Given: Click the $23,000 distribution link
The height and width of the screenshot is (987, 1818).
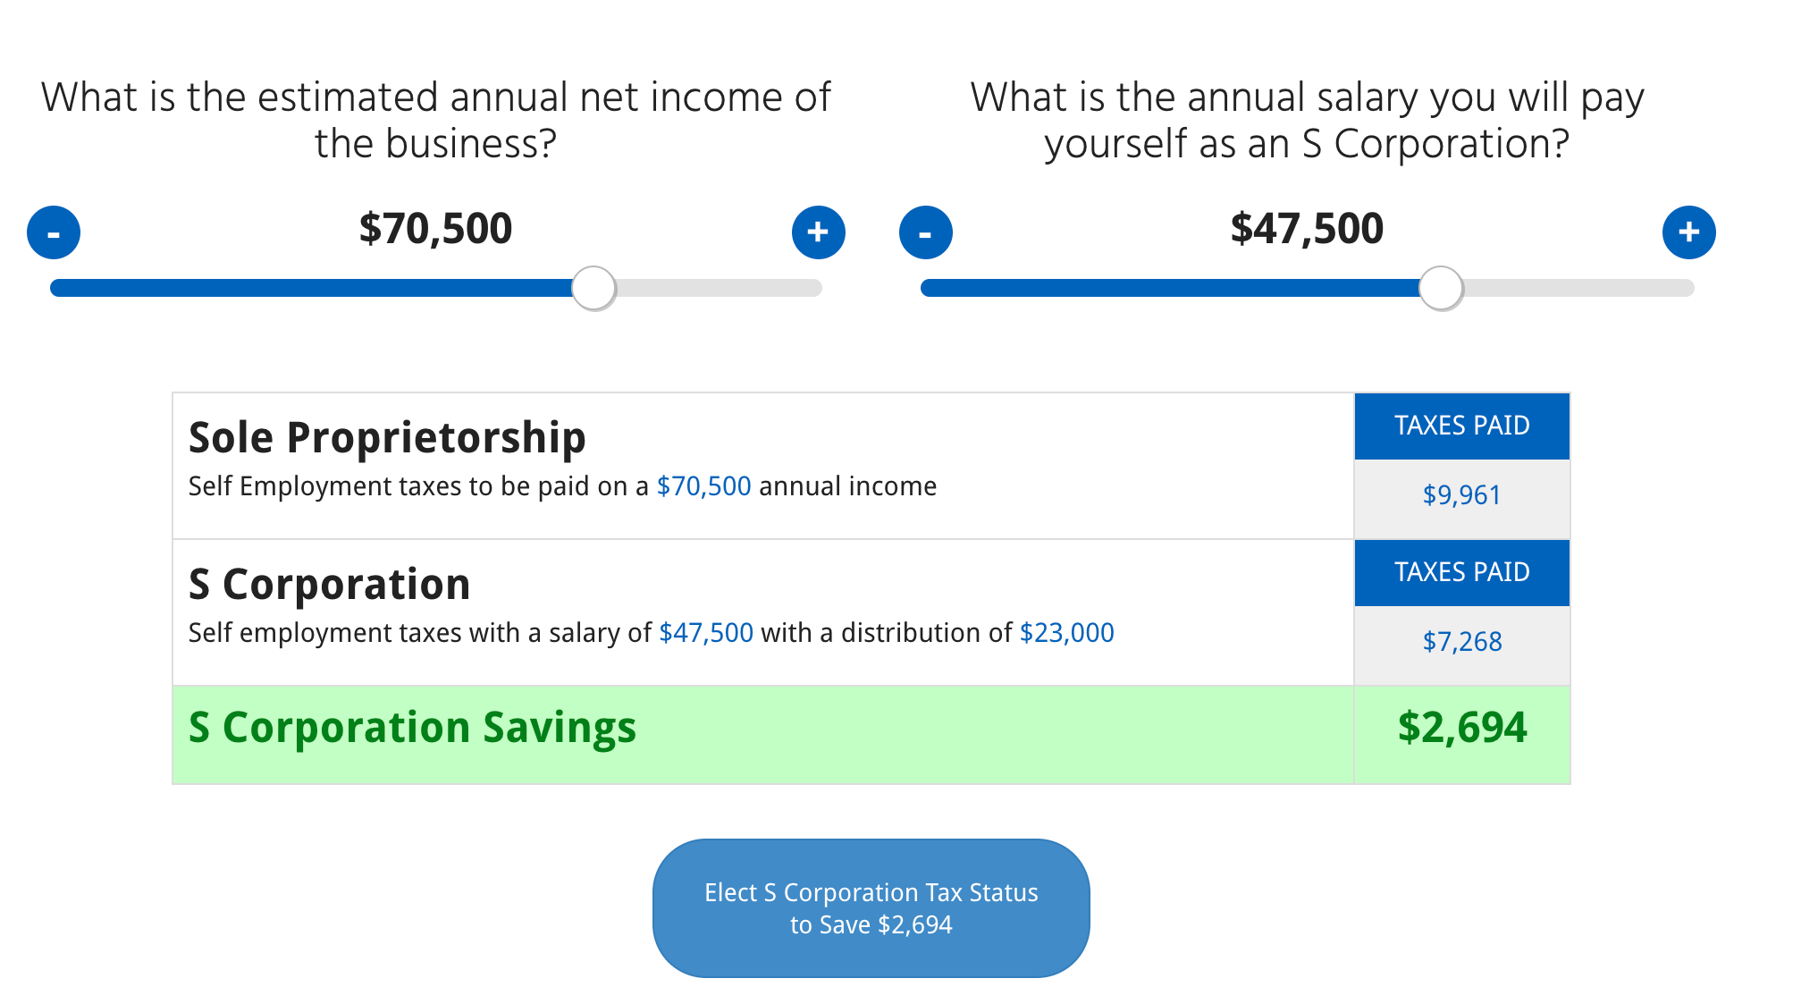Looking at the screenshot, I should click(1067, 633).
